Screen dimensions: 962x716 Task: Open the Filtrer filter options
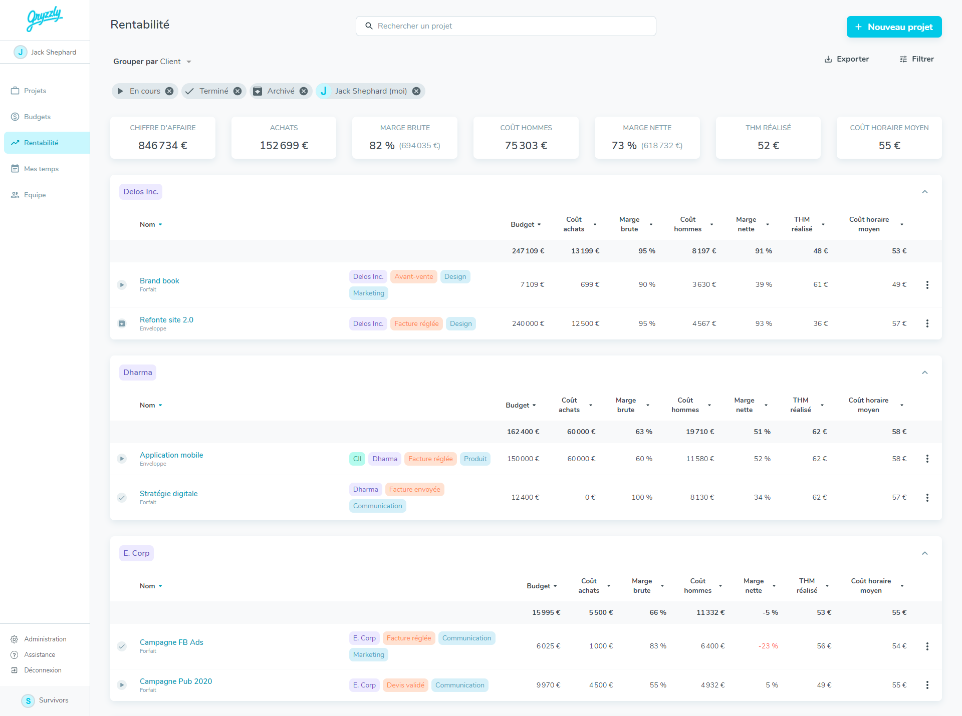916,59
